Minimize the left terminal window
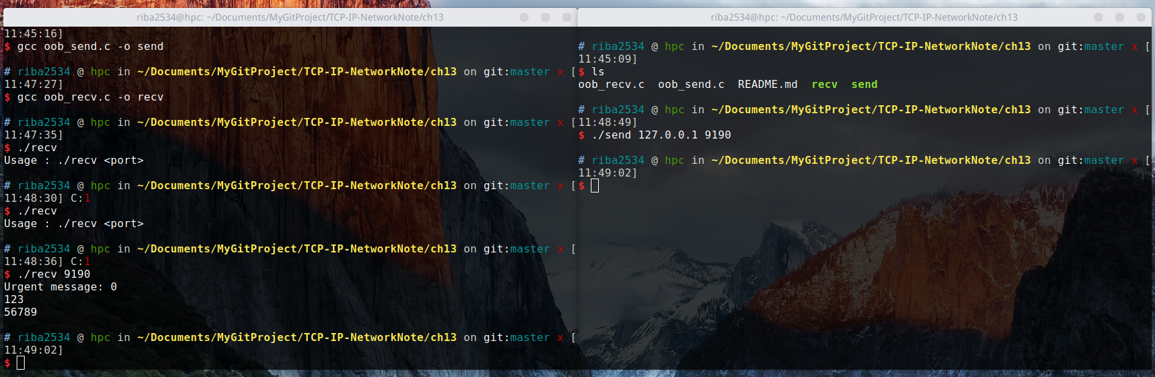Viewport: 1155px width, 377px height. [524, 17]
